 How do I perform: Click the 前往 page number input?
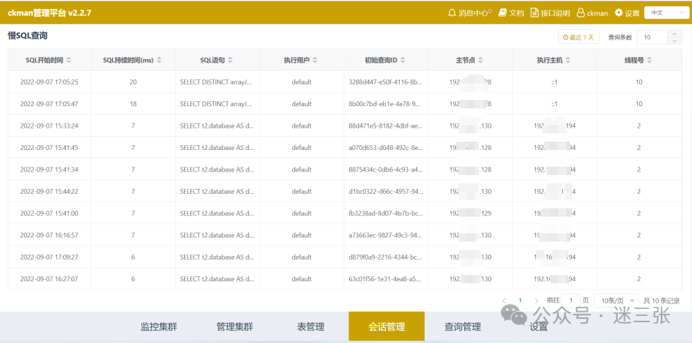tap(571, 301)
